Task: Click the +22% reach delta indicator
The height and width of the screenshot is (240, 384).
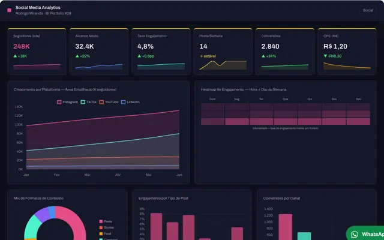Action: click(83, 56)
